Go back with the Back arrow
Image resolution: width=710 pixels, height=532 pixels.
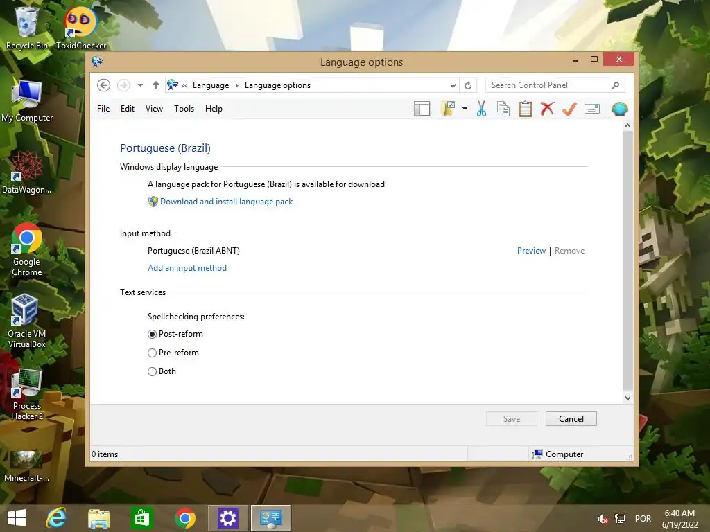104,85
